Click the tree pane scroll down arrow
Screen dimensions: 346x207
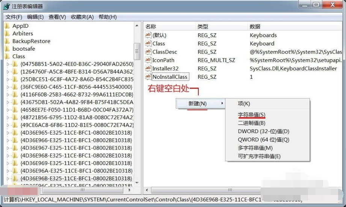click(x=137, y=183)
